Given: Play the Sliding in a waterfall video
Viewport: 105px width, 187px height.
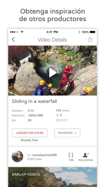Looking at the screenshot, I should tap(53, 73).
